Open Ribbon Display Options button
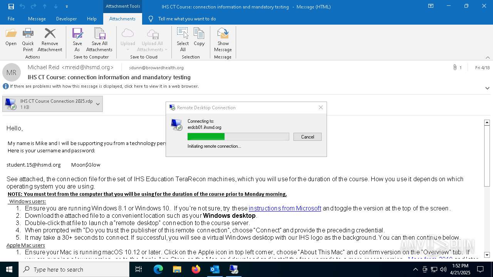 (431, 6)
